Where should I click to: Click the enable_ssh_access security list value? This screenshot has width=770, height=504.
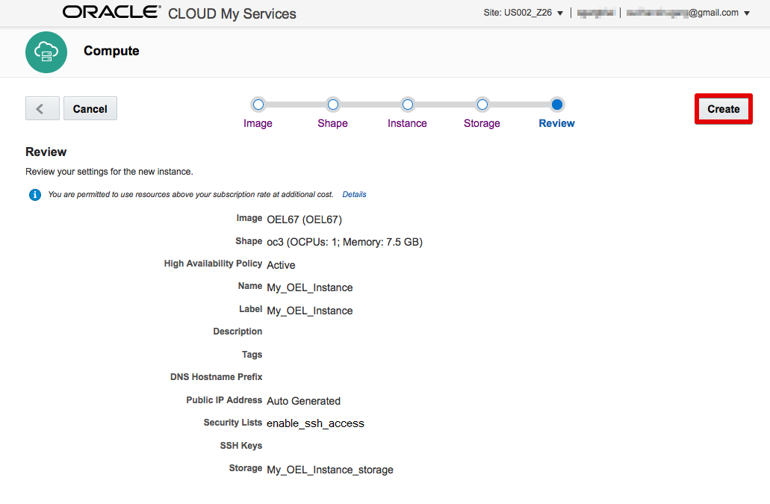pyautogui.click(x=315, y=423)
